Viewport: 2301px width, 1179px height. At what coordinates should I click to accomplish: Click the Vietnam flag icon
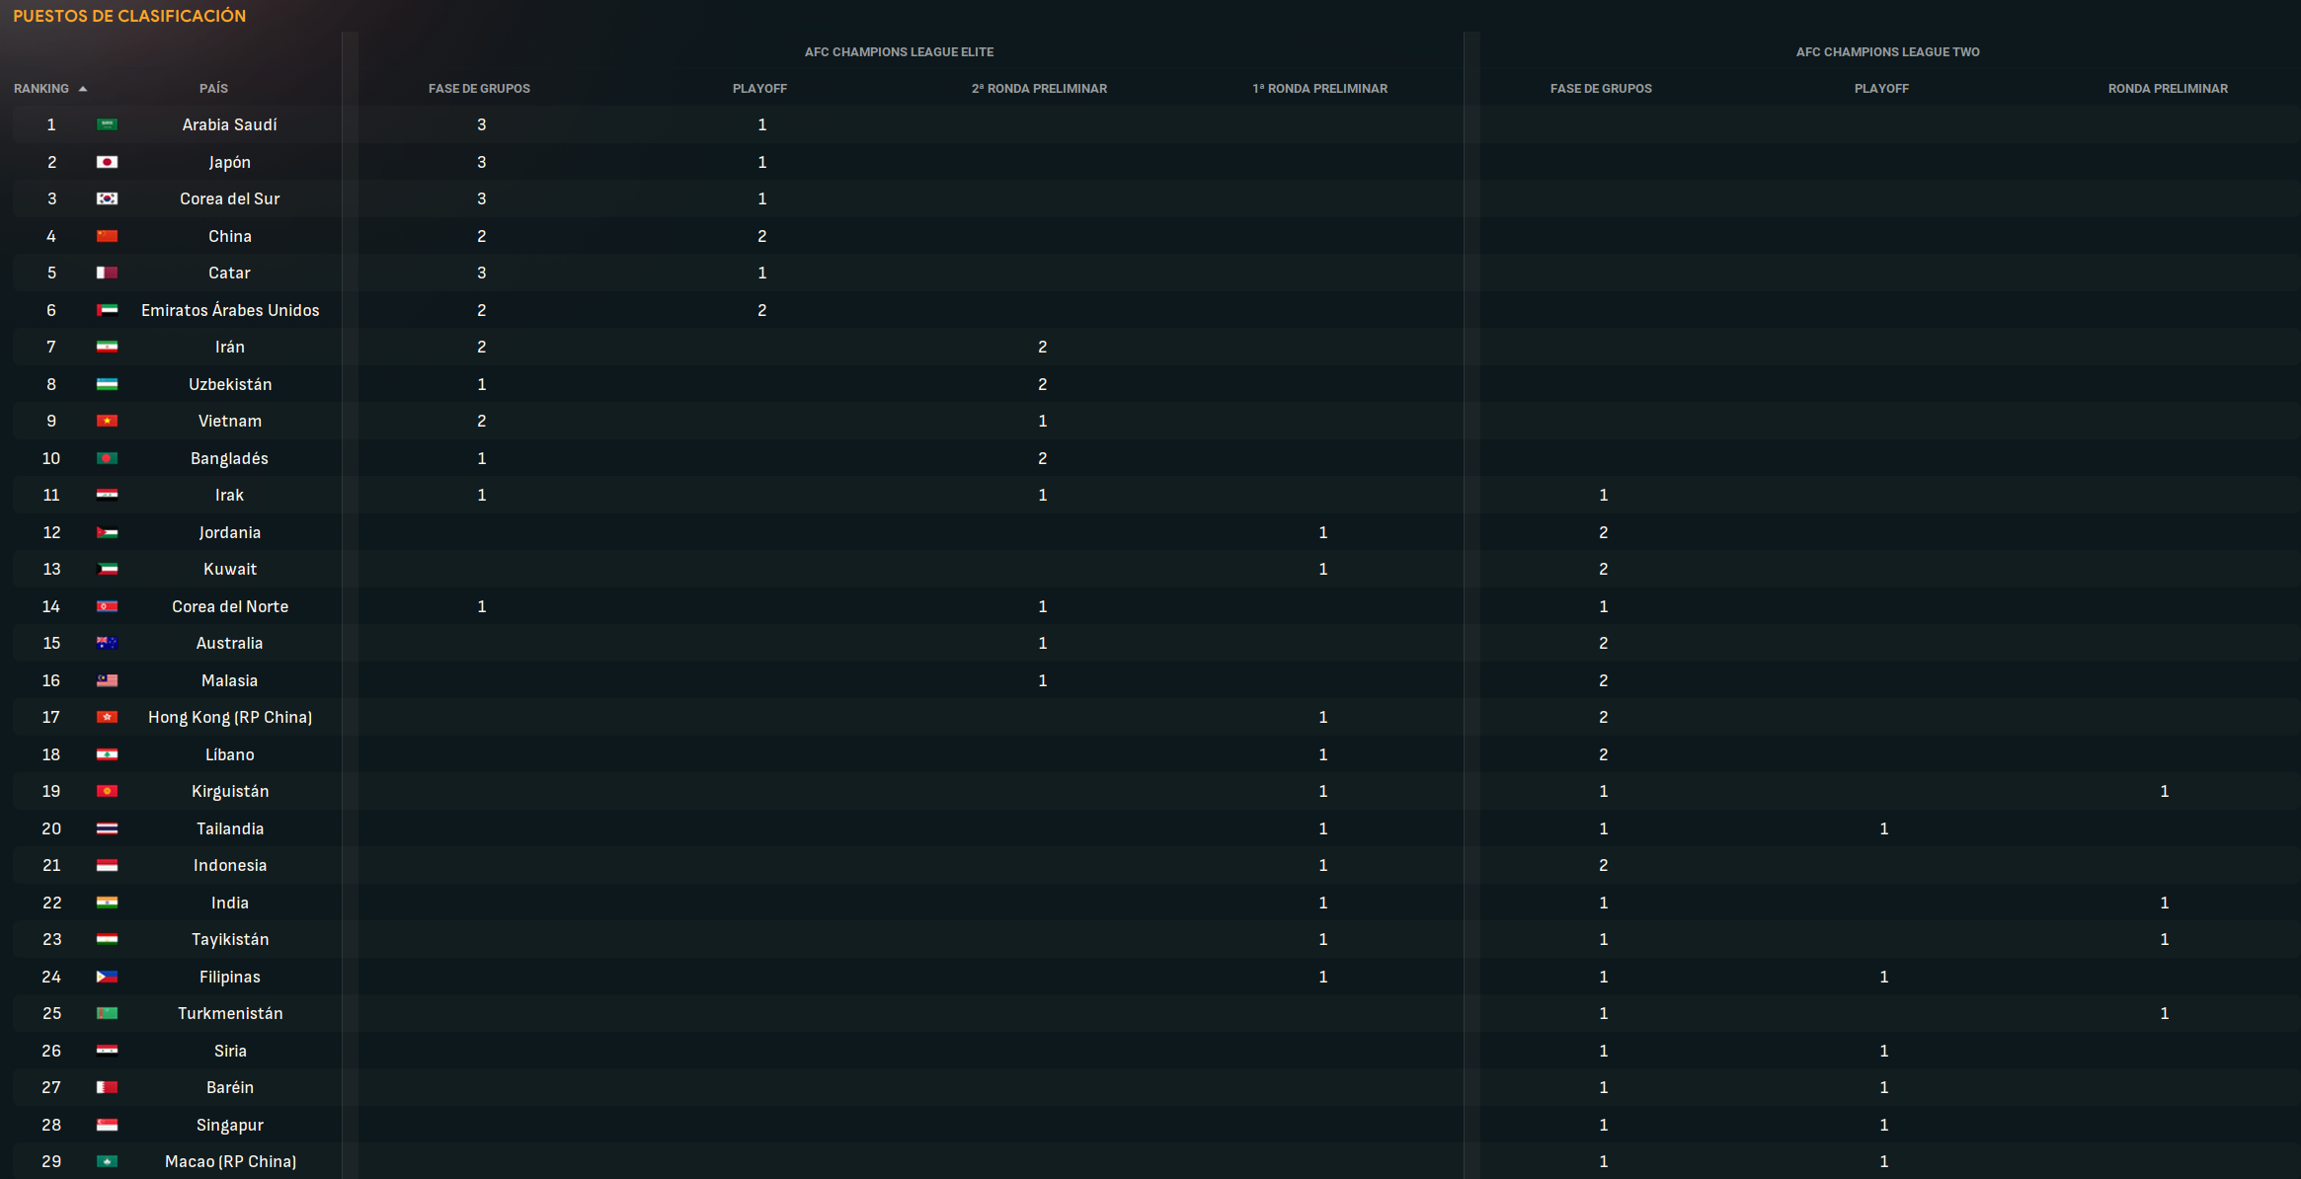pyautogui.click(x=107, y=421)
